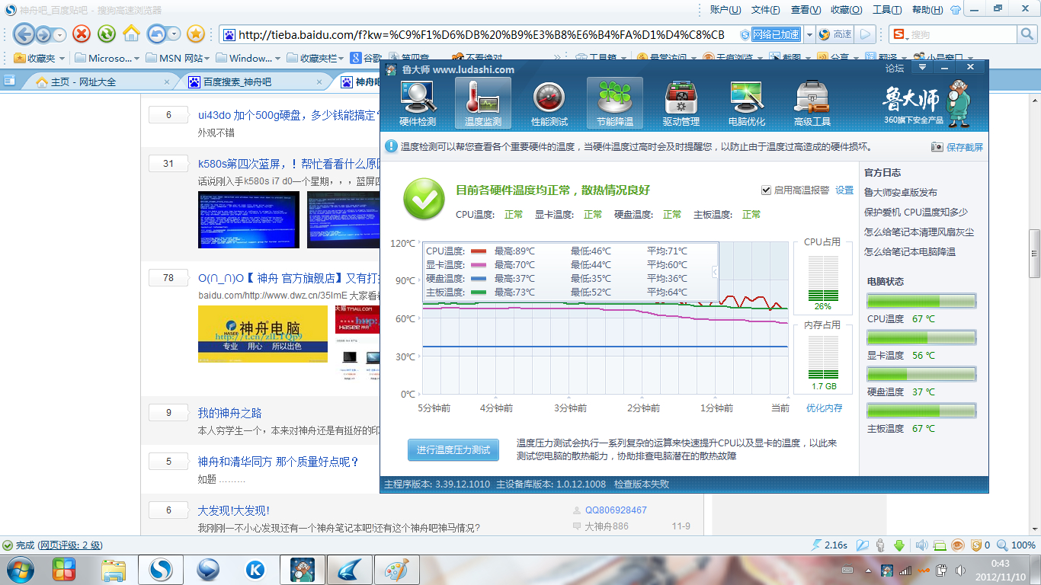The width and height of the screenshot is (1041, 585).
Task: Open 论坛 link in Ludashi title bar
Action: pyautogui.click(x=895, y=69)
